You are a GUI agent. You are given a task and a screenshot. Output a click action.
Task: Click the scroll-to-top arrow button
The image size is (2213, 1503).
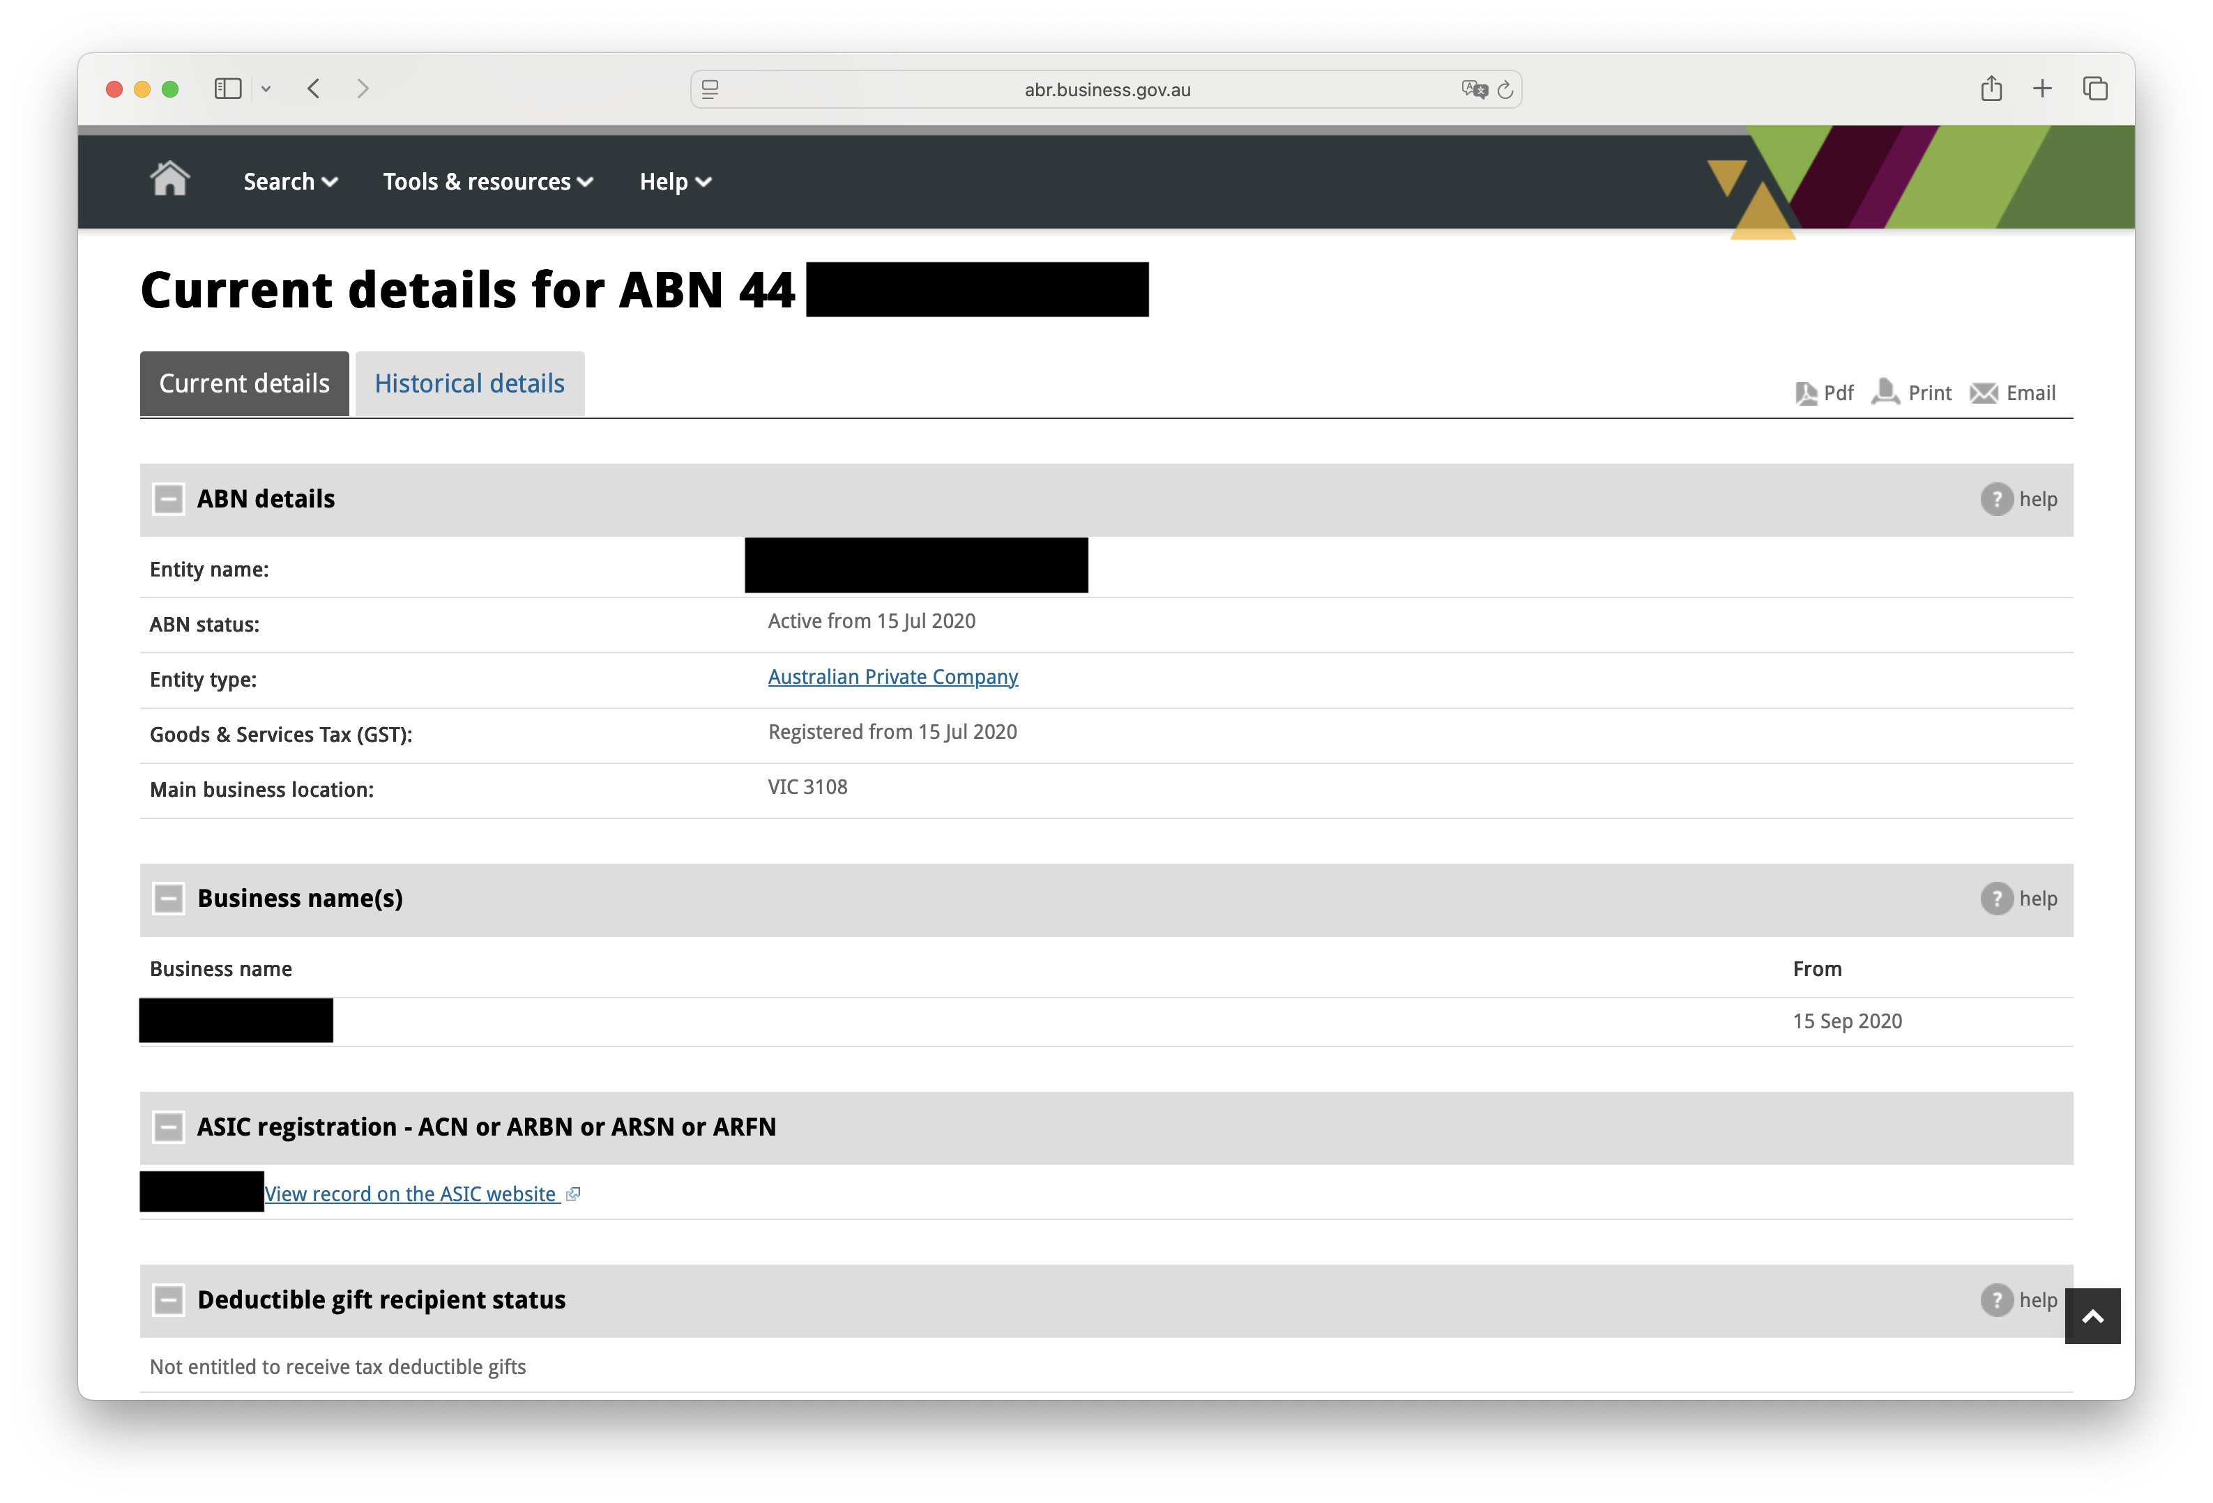pyautogui.click(x=2092, y=1316)
